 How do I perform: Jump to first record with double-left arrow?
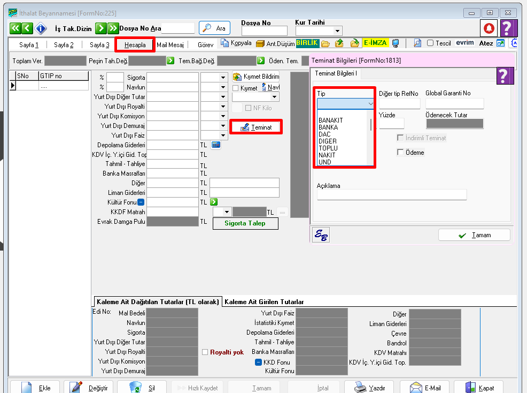15,28
